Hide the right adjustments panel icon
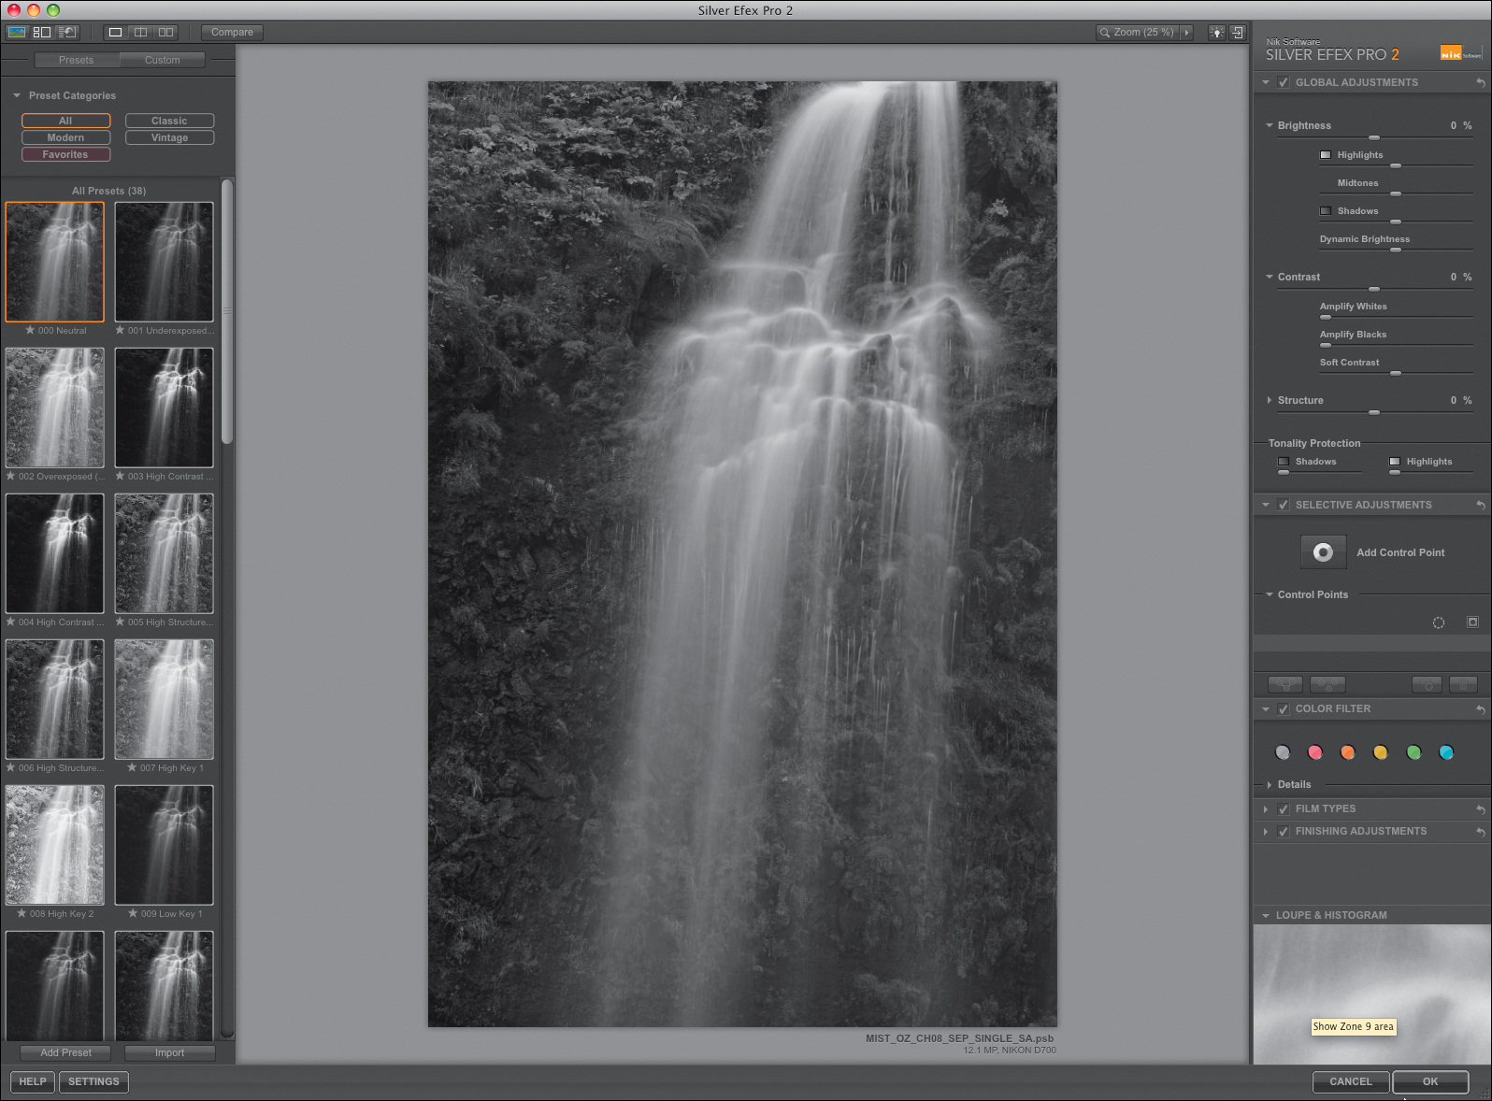The image size is (1492, 1101). (1238, 33)
